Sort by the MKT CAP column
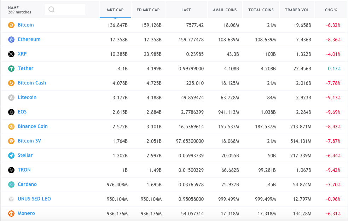Viewport: 348px width, 221px height. click(115, 10)
